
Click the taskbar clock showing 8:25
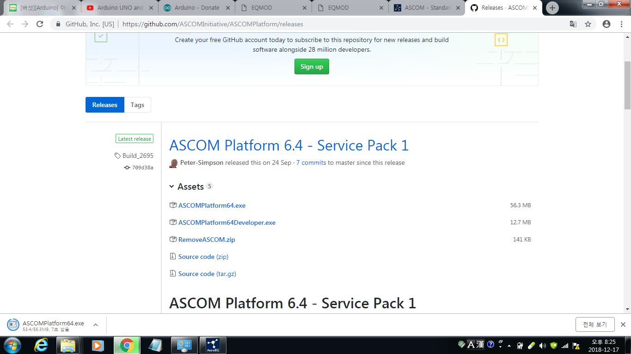604,346
